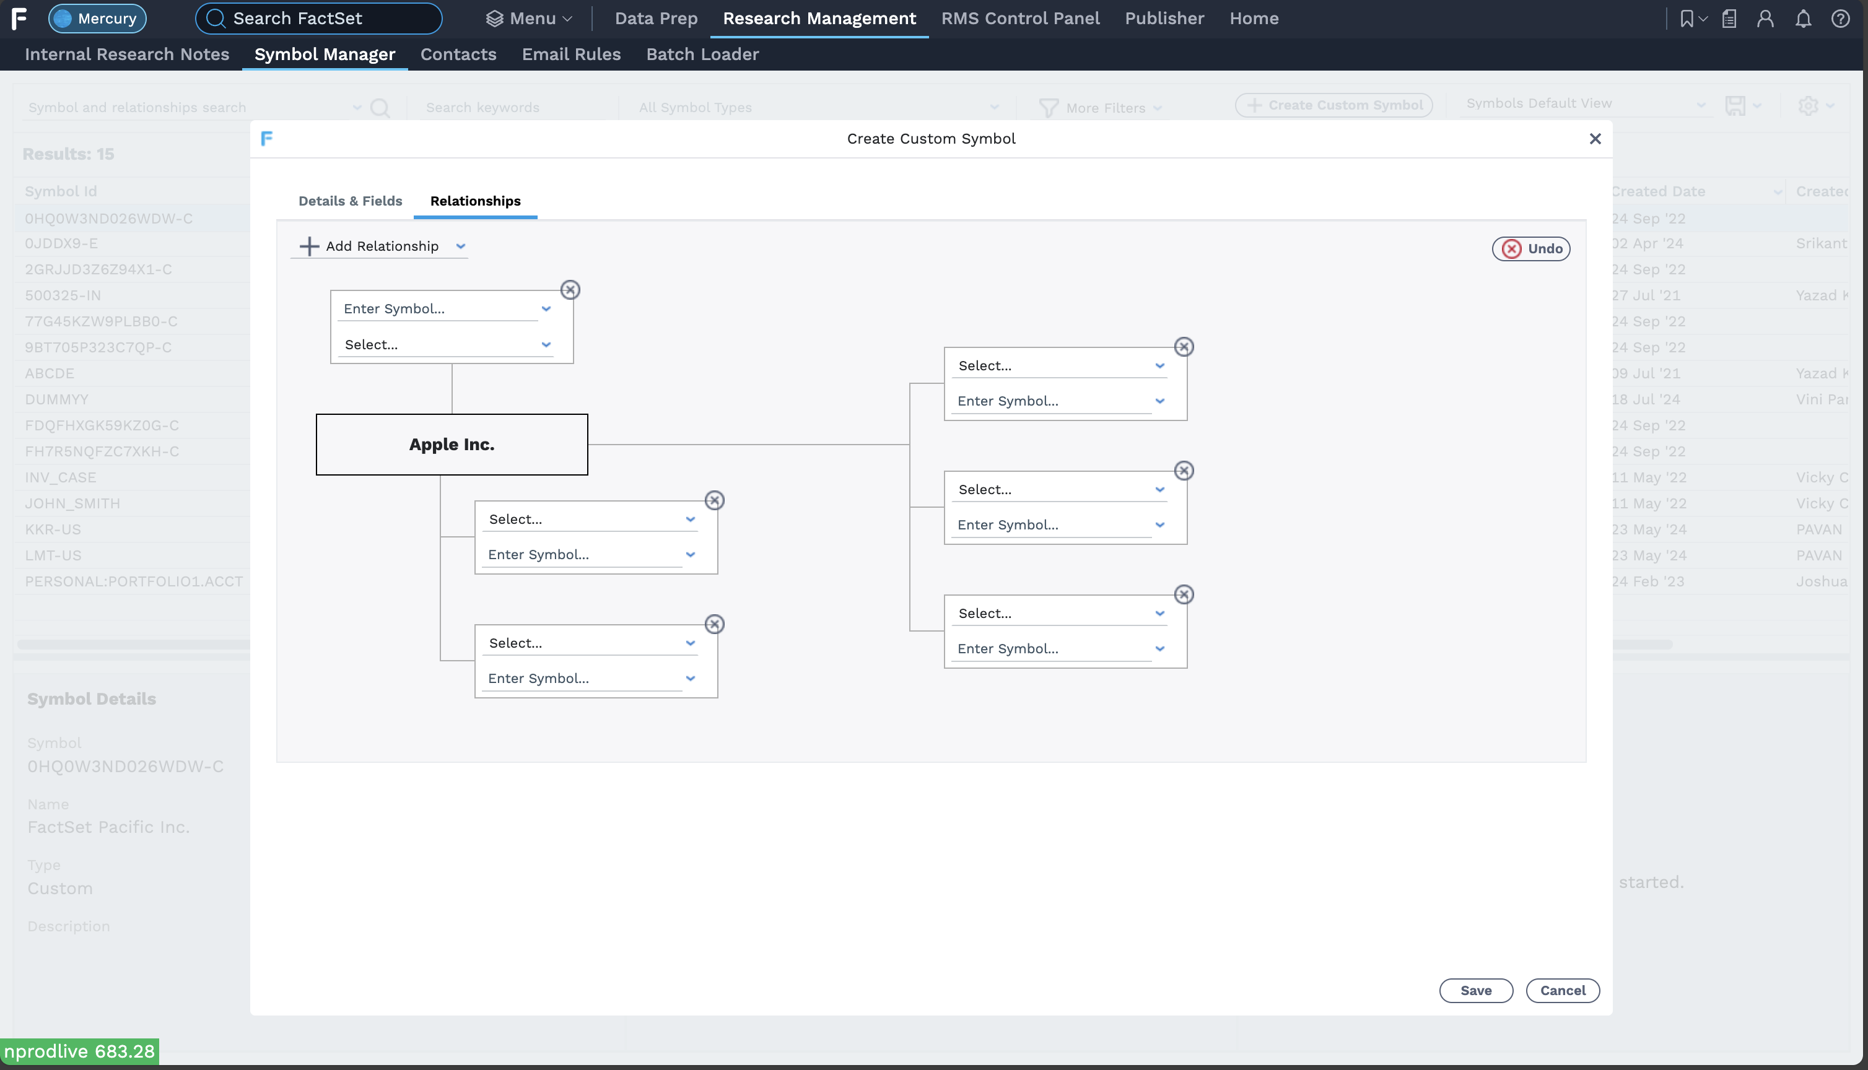This screenshot has height=1070, width=1868.
Task: Go to Internal Research Notes
Action: pos(127,54)
